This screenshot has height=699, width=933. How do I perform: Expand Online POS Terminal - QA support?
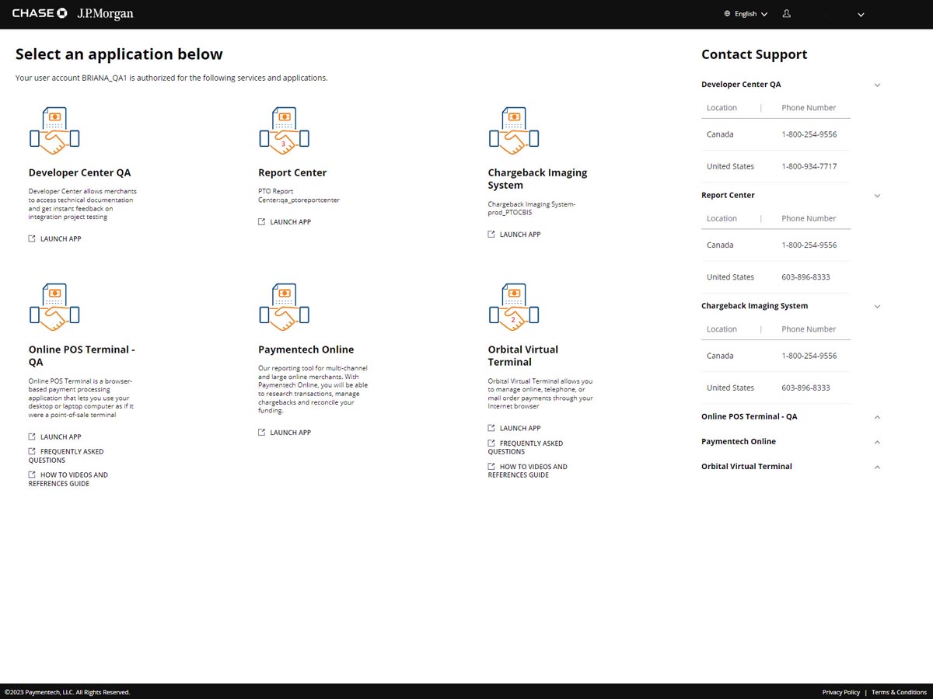click(877, 417)
